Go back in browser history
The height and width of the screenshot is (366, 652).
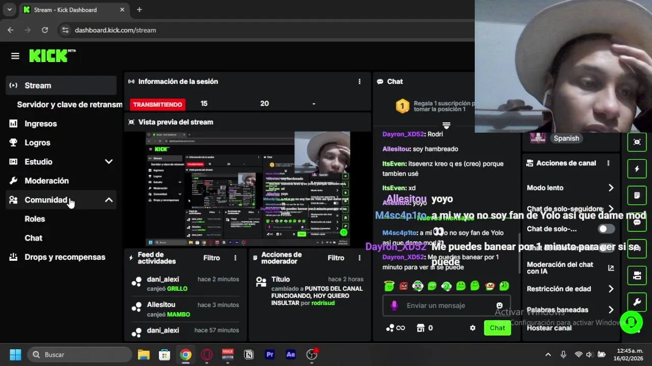pos(11,30)
